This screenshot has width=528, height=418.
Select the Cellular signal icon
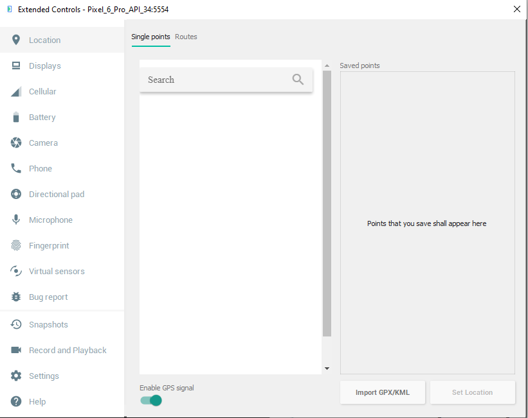[16, 92]
